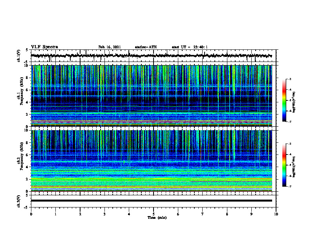Click time-axis tick label "8"

227,214
